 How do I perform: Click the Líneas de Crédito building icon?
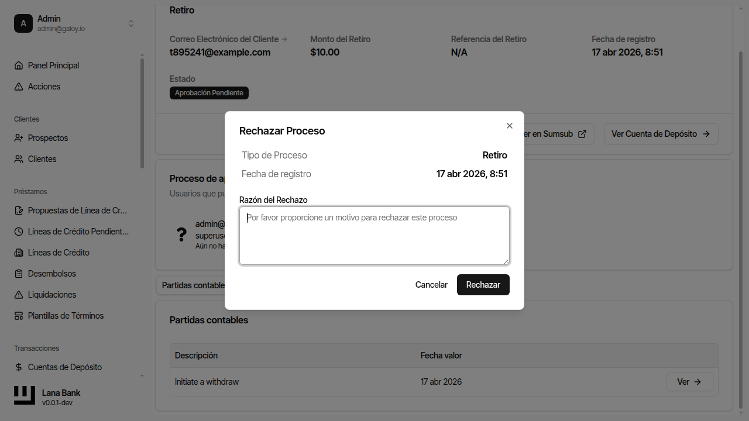click(19, 253)
